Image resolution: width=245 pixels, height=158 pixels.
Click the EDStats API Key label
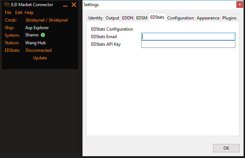[x=106, y=44]
